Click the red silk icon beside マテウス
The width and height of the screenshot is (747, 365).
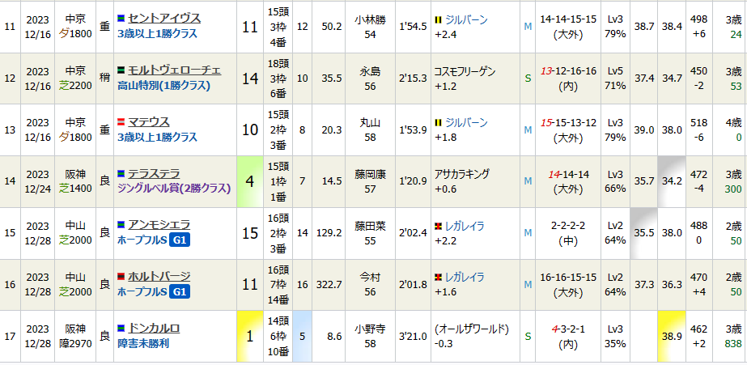point(121,121)
